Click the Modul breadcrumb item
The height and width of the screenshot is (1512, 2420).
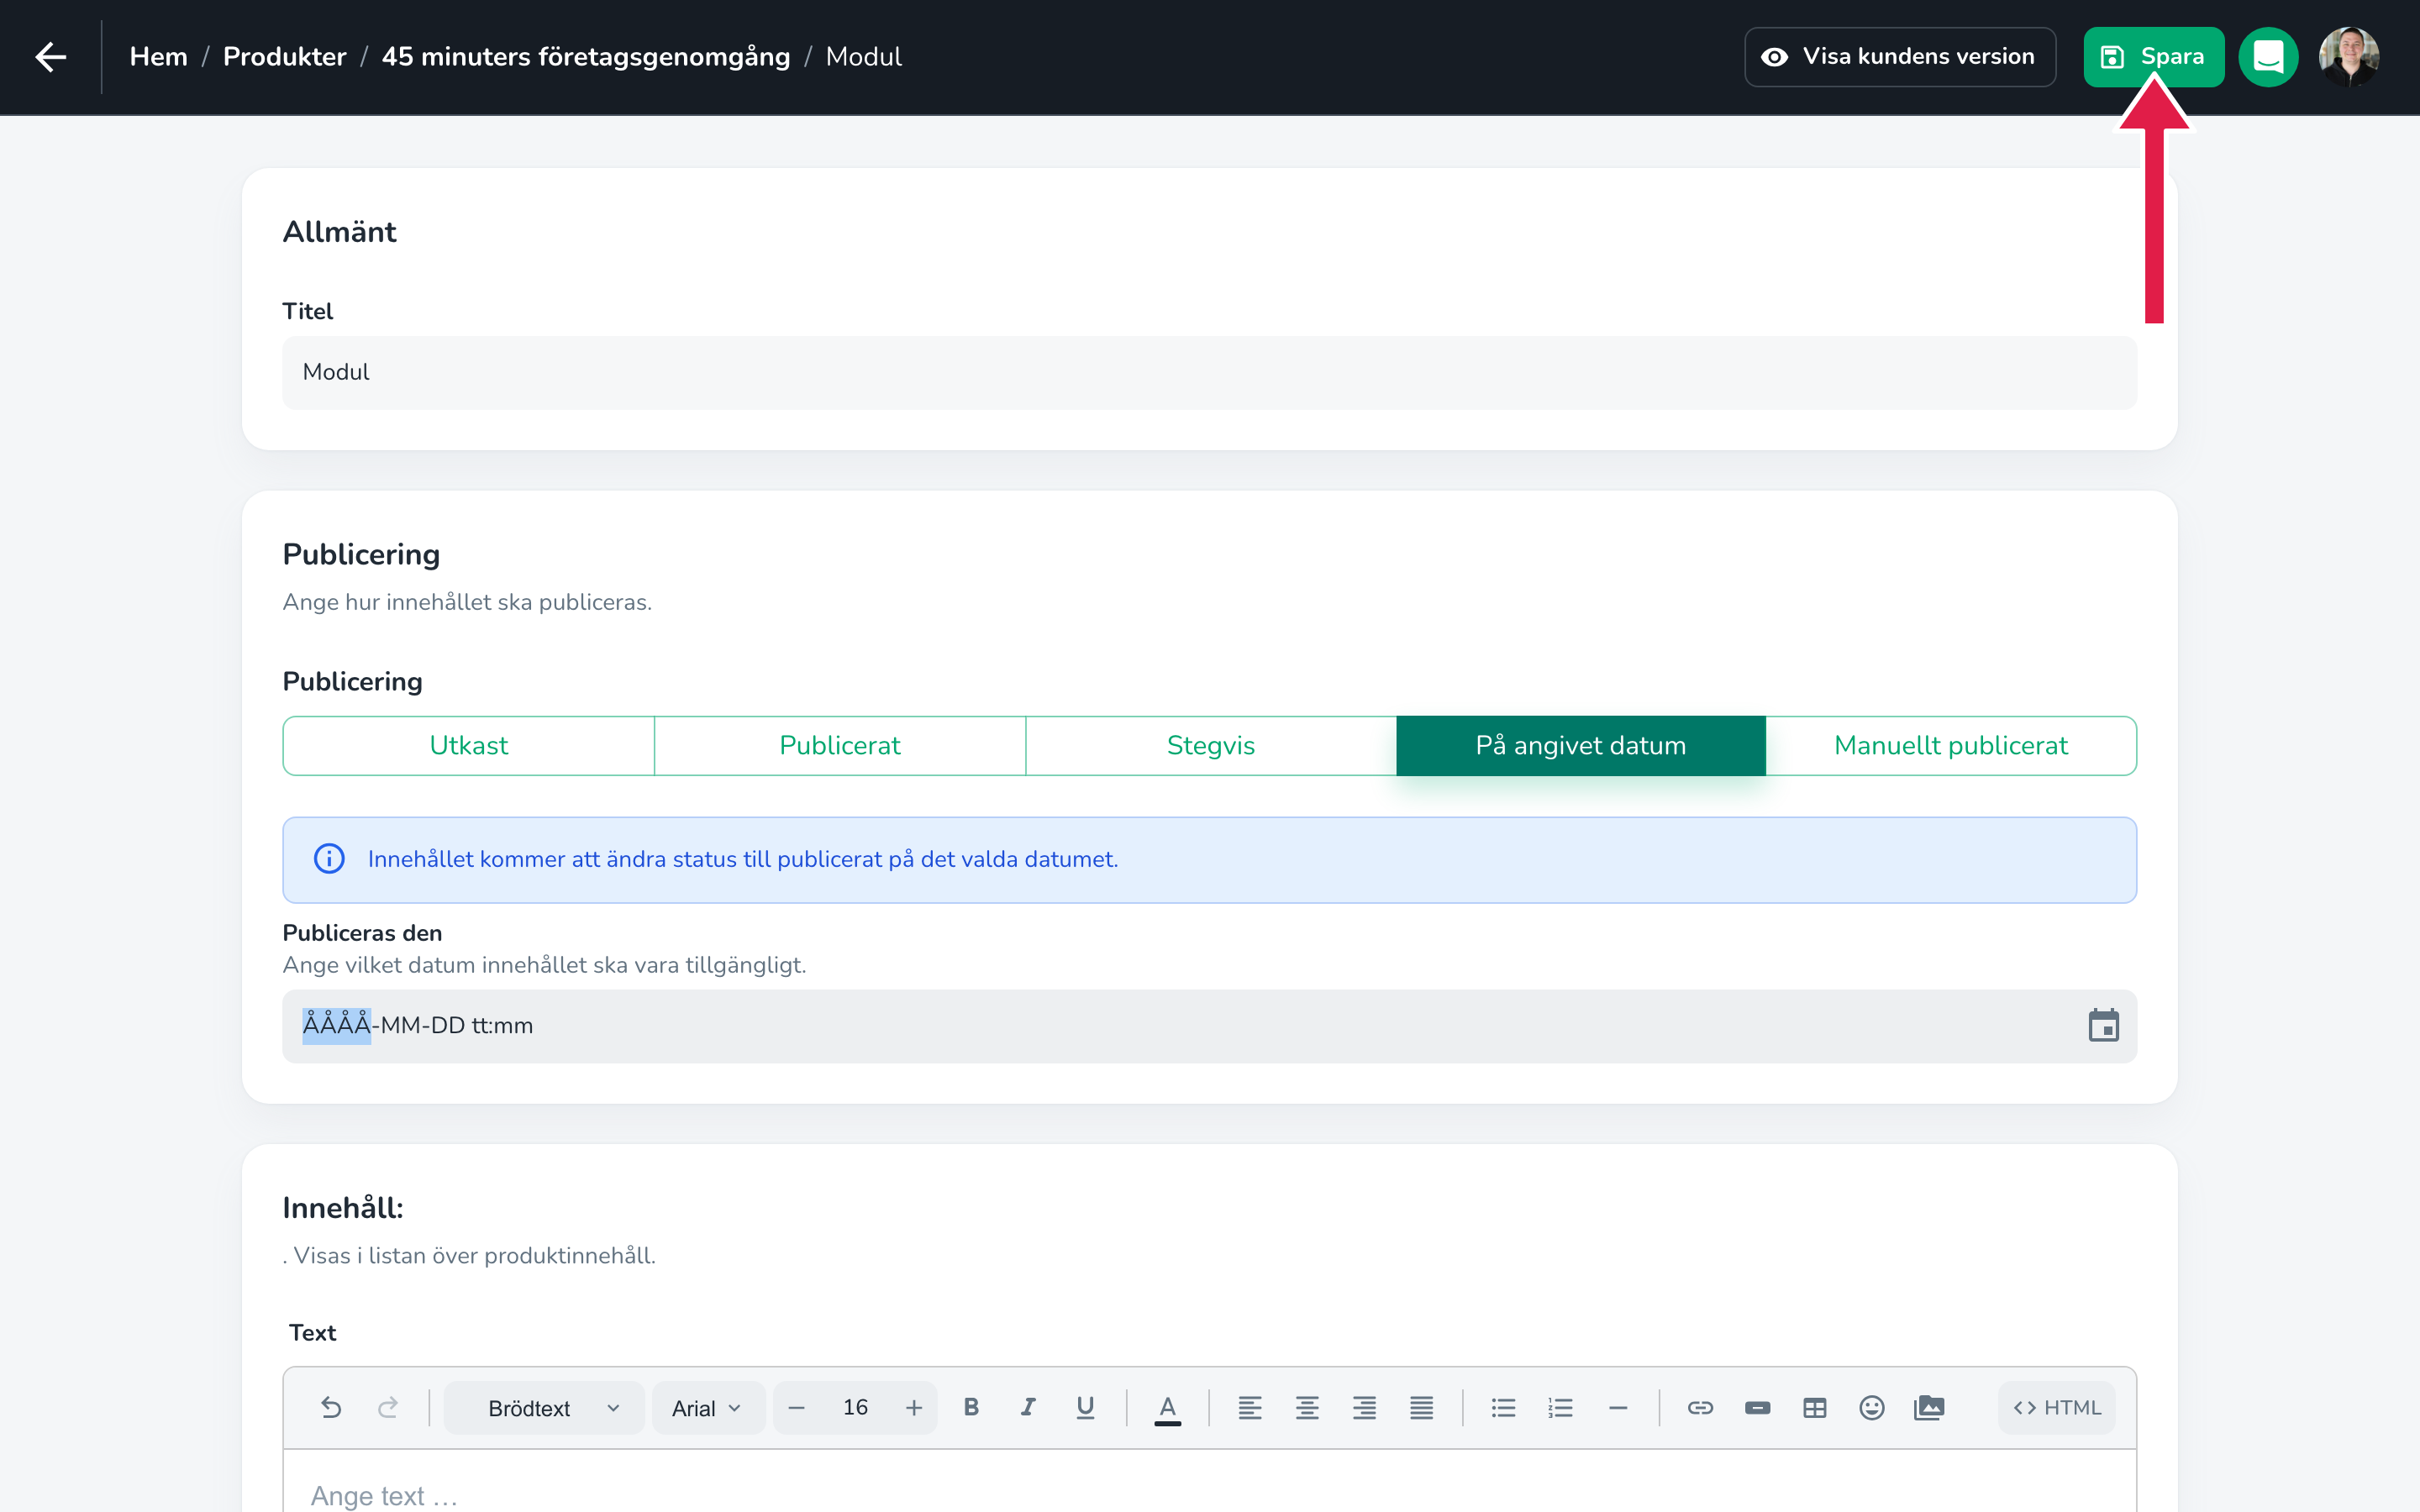click(x=864, y=57)
